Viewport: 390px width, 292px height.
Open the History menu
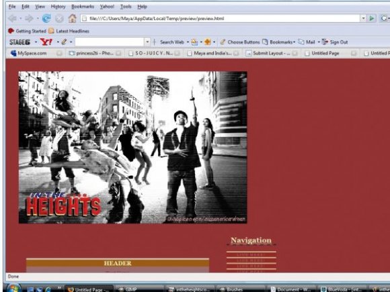coord(58,7)
